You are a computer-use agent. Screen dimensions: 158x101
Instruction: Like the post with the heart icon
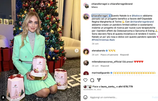85,80
